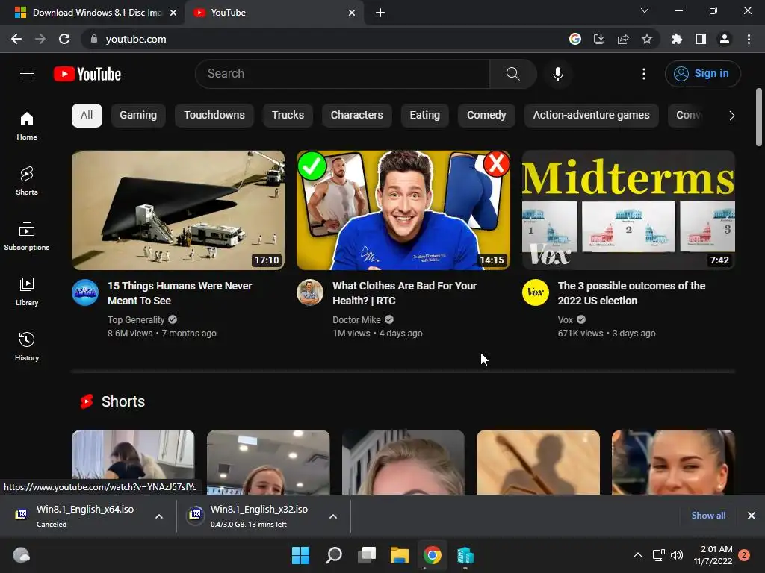Open the Chrome profile avatar
The height and width of the screenshot is (573, 765).
coord(725,39)
